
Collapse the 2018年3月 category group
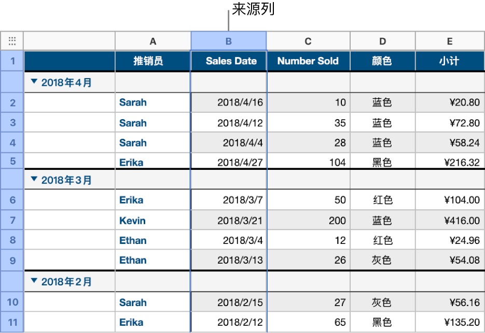tap(34, 180)
